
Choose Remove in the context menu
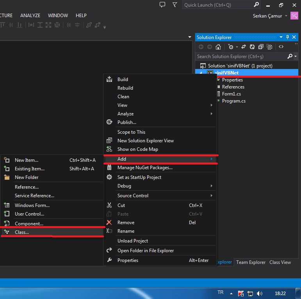tap(160, 223)
